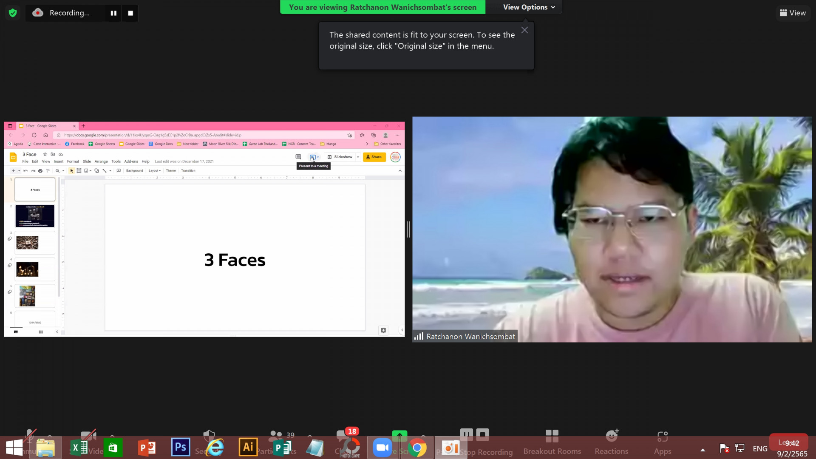Image resolution: width=816 pixels, height=459 pixels.
Task: Select the Shape tool
Action: click(x=96, y=171)
